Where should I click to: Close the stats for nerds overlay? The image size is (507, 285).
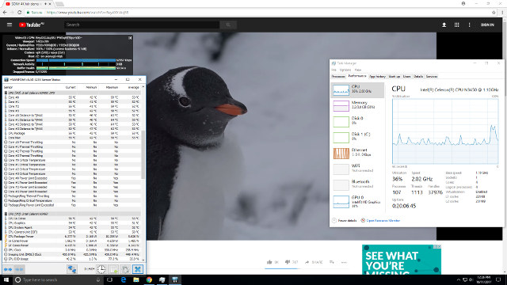pos(130,38)
